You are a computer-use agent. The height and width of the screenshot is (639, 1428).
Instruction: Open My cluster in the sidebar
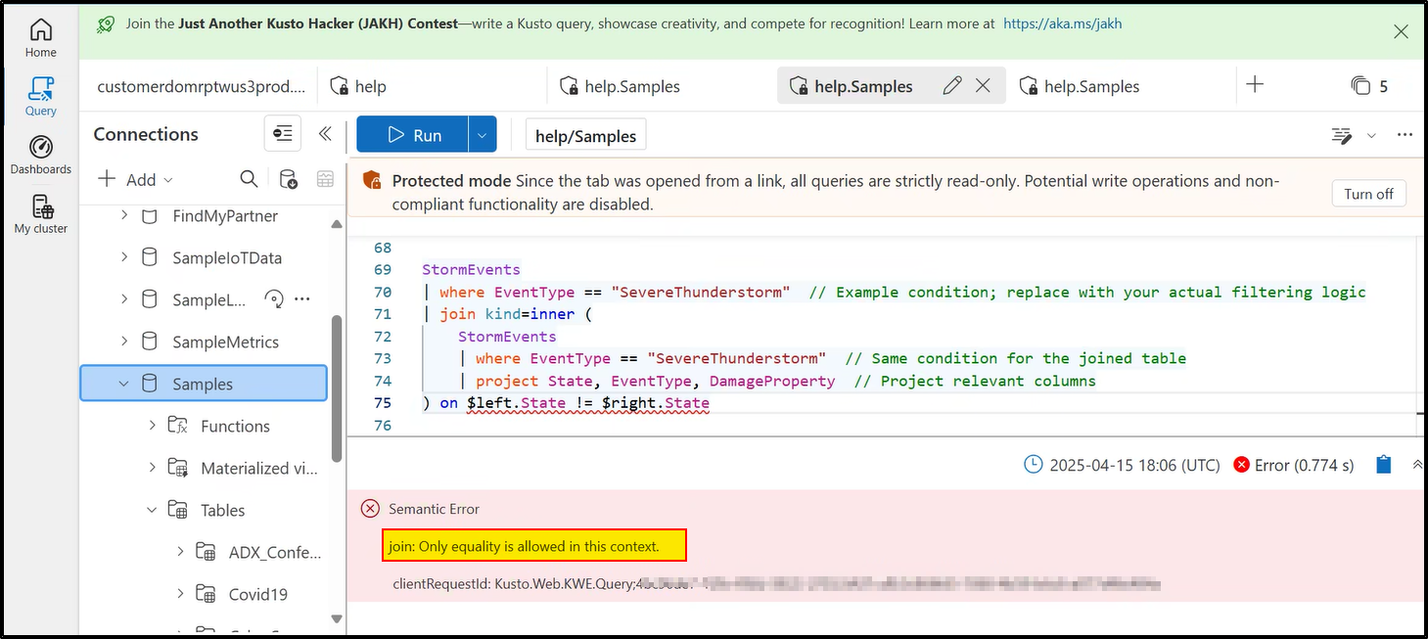[x=40, y=214]
